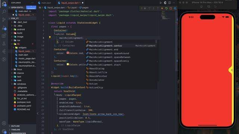Click the blue unsaved badge in Open Editors
The width and height of the screenshot is (239, 134).
[x=31, y=7]
